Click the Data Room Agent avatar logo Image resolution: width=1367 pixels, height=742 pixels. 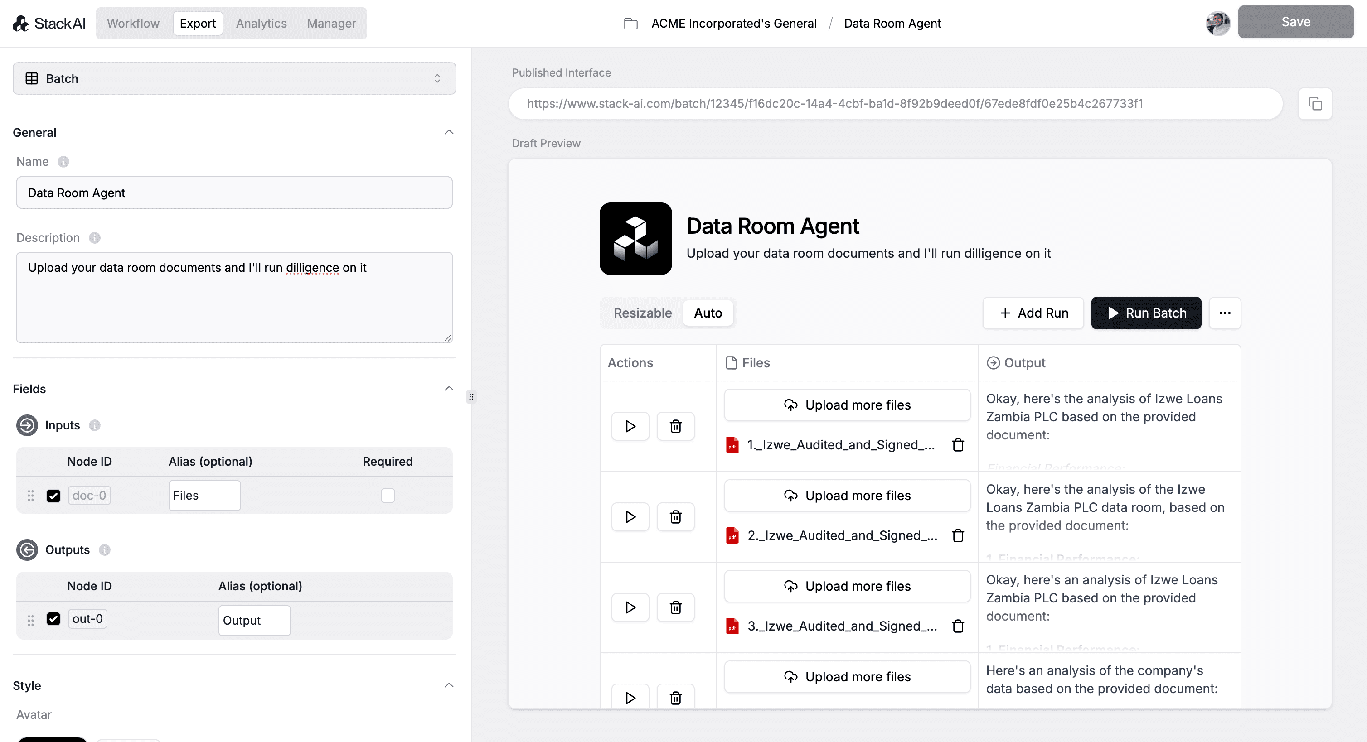click(x=636, y=239)
